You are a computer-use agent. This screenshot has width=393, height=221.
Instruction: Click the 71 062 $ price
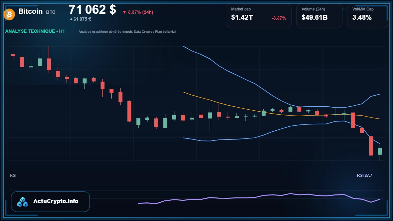92,9
